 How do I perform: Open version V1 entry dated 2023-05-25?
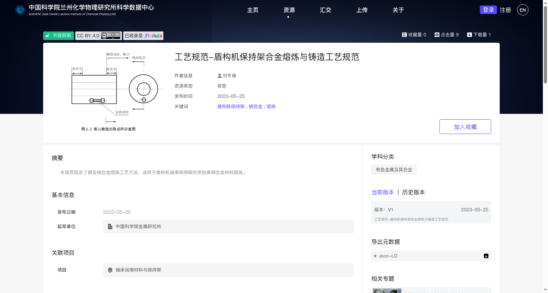tap(431, 212)
